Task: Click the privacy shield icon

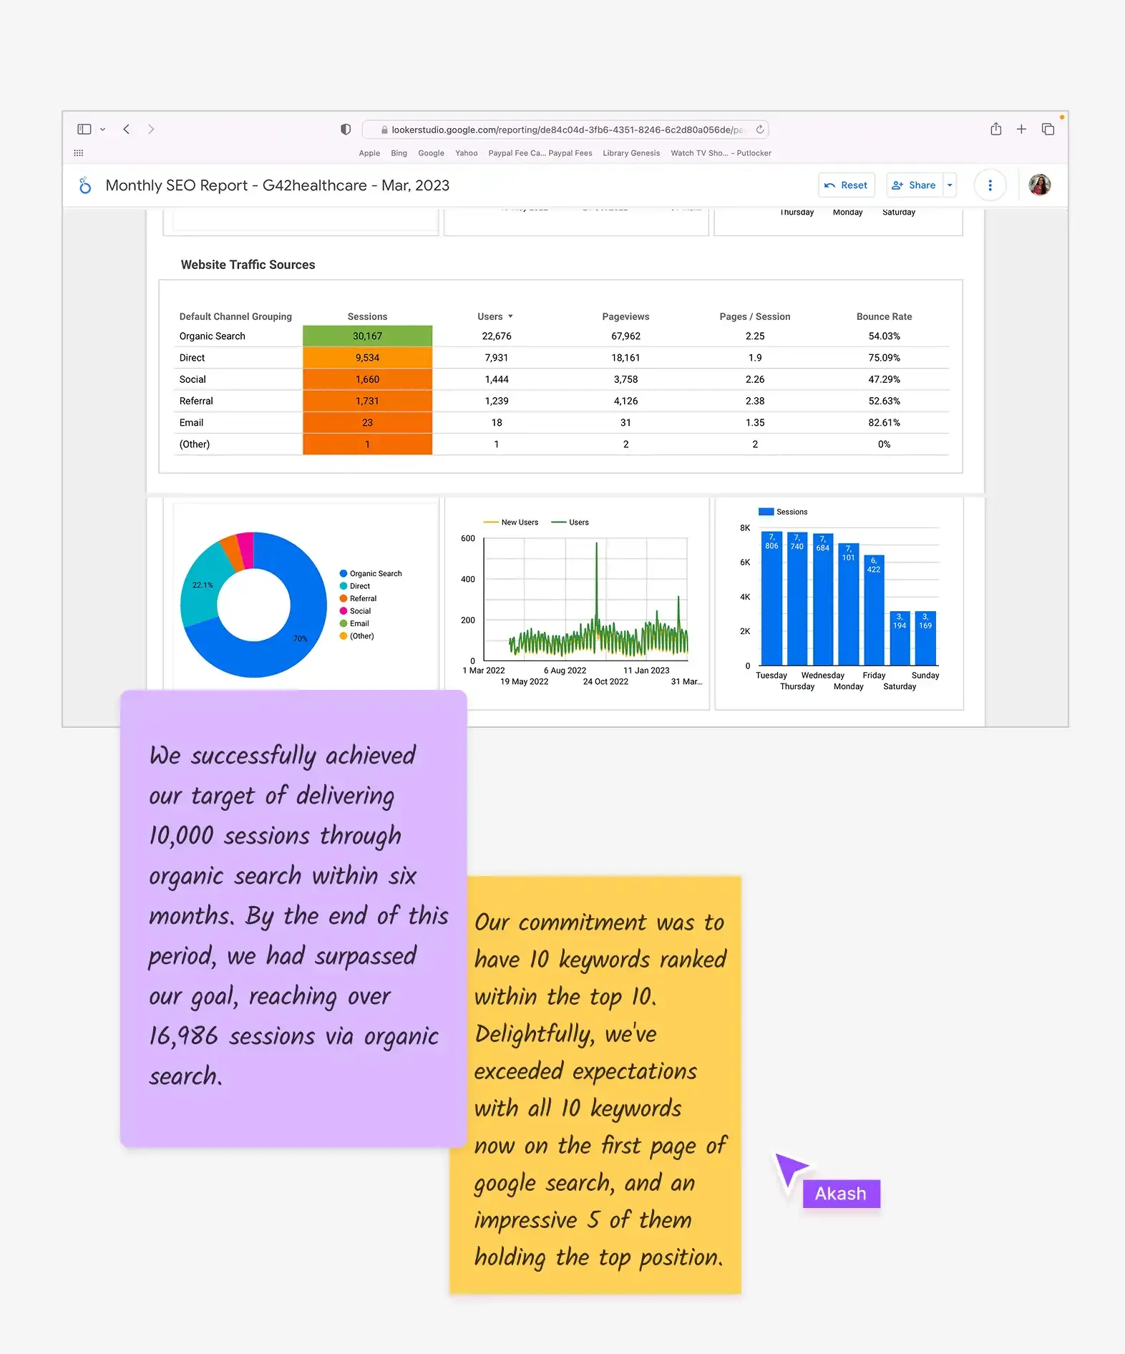Action: click(346, 130)
